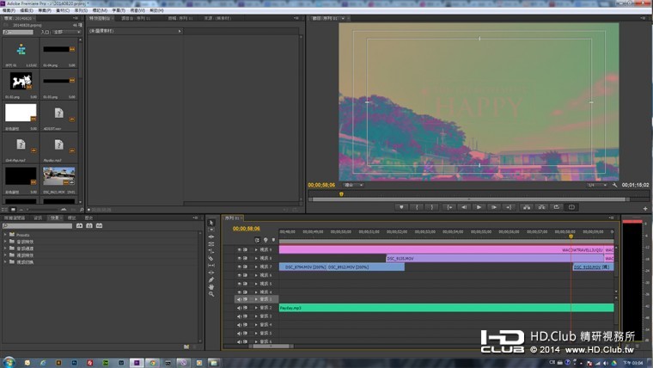Viewport: 653px width, 368px height.
Task: Select the Hand tool in tools panel
Action: [x=211, y=286]
